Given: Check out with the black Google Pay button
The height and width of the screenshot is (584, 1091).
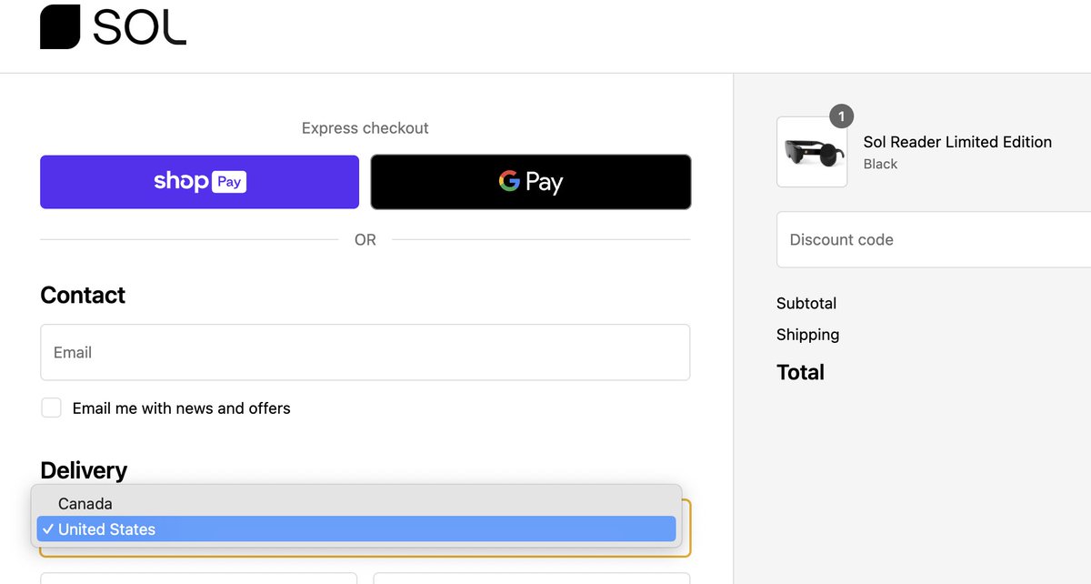Looking at the screenshot, I should tap(531, 182).
